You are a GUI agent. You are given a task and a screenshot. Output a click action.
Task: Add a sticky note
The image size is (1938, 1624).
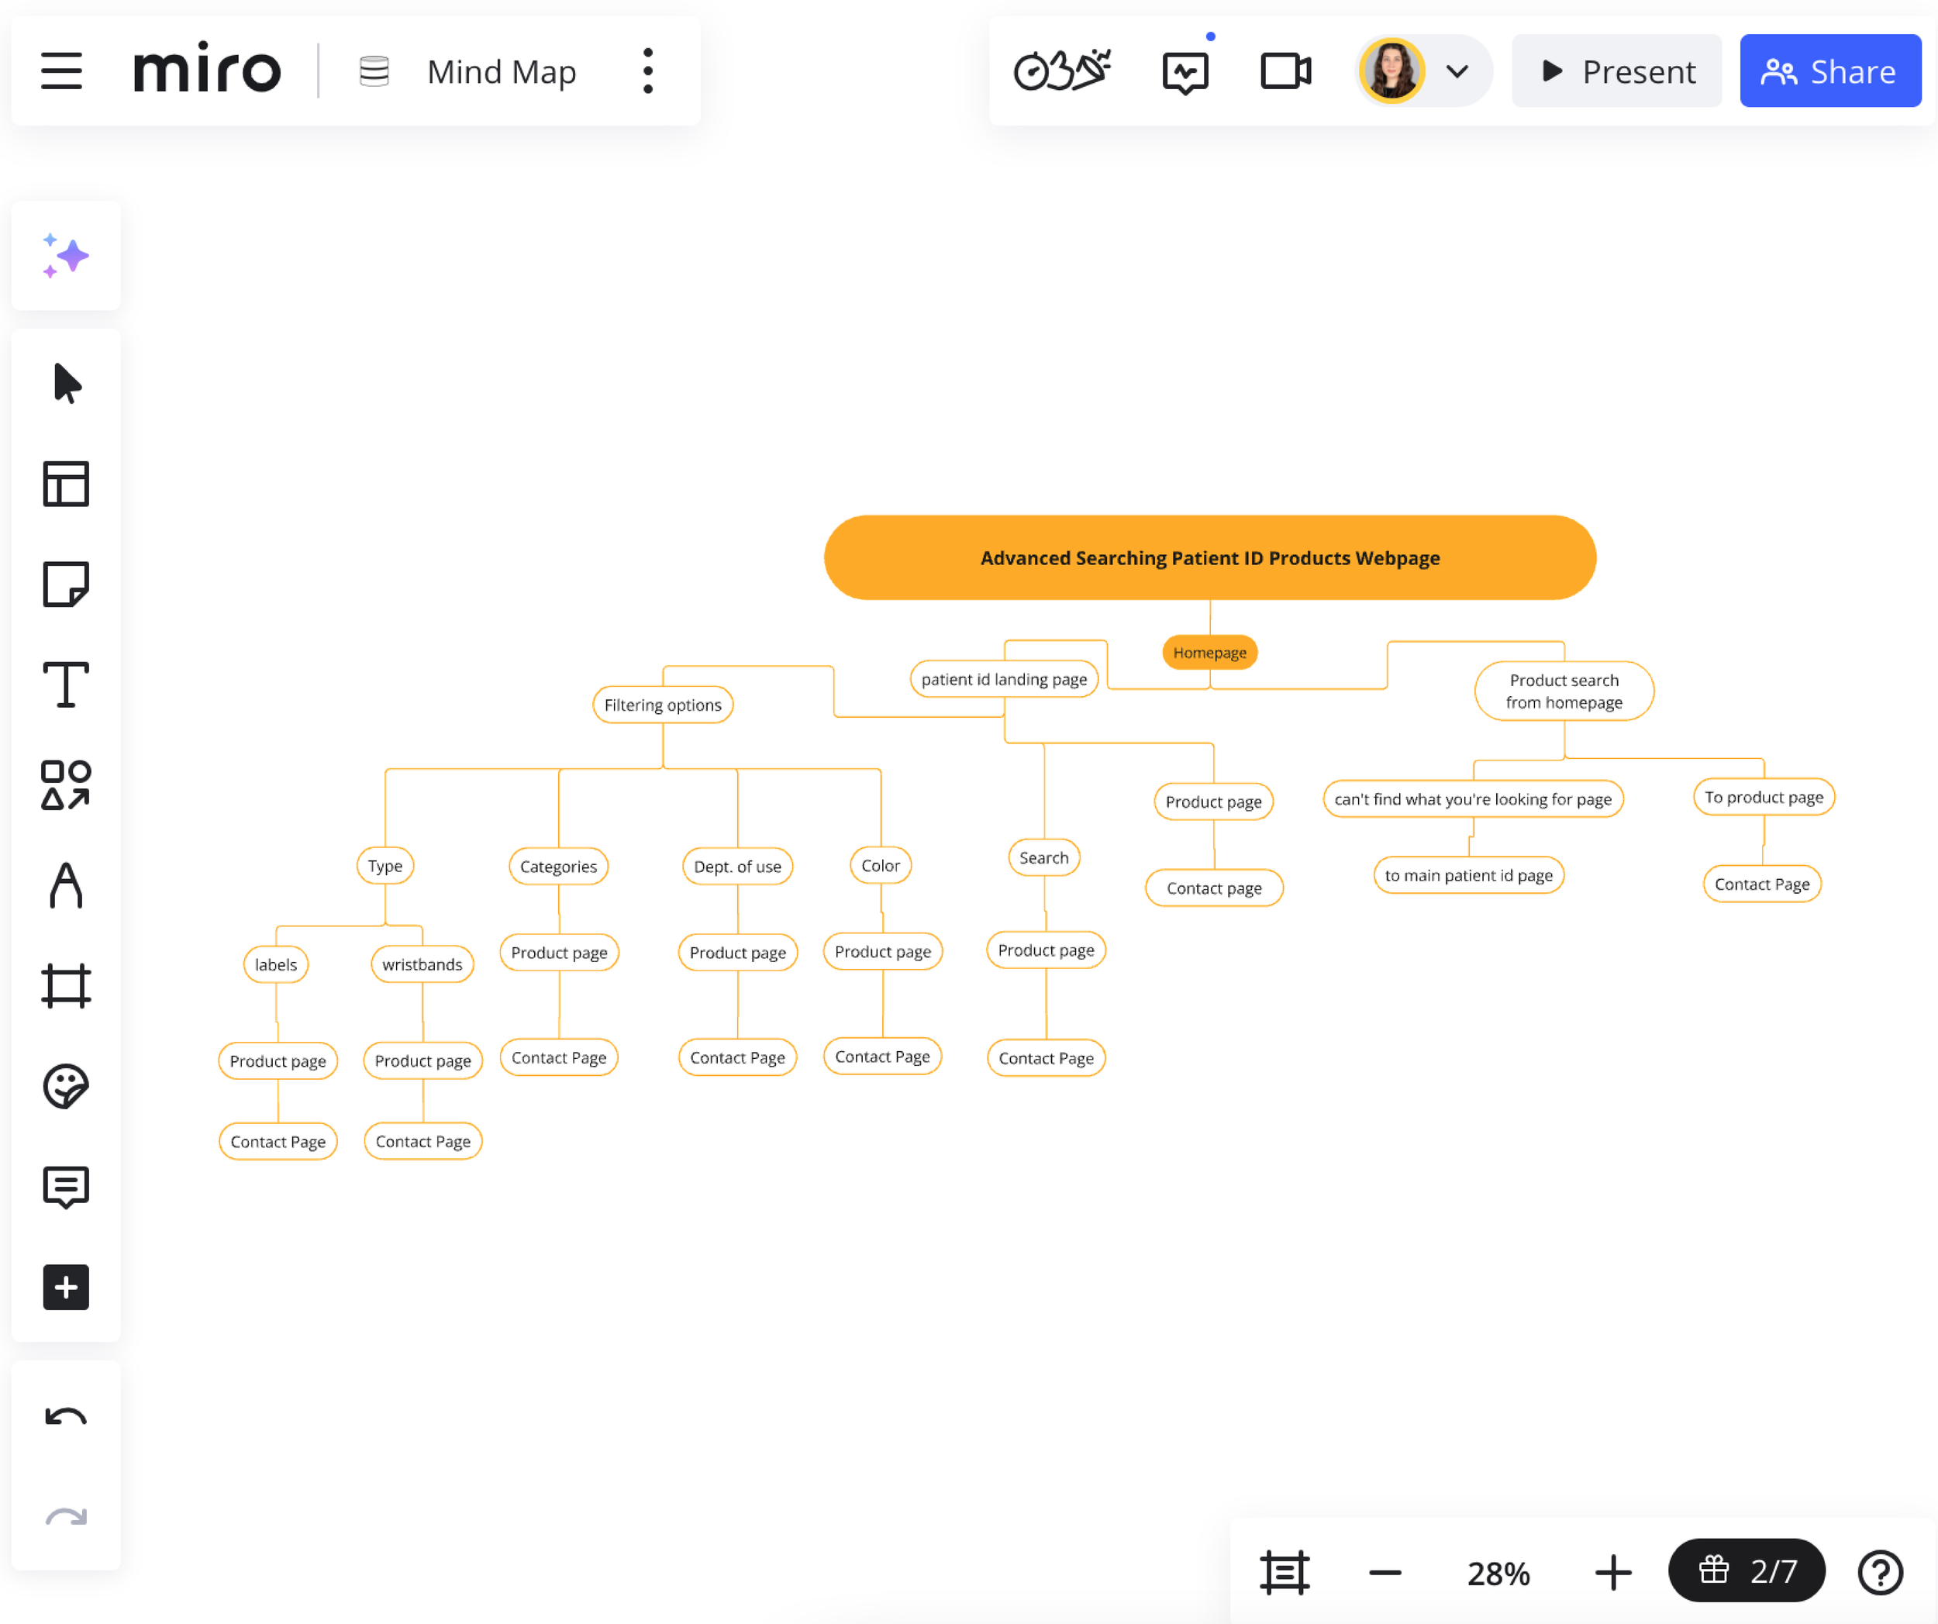(66, 584)
